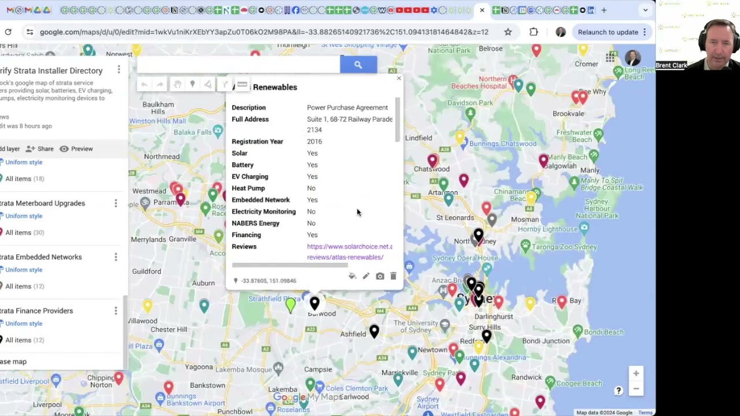Open the map title options menu
Viewport: 740px width, 416px height.
(119, 70)
